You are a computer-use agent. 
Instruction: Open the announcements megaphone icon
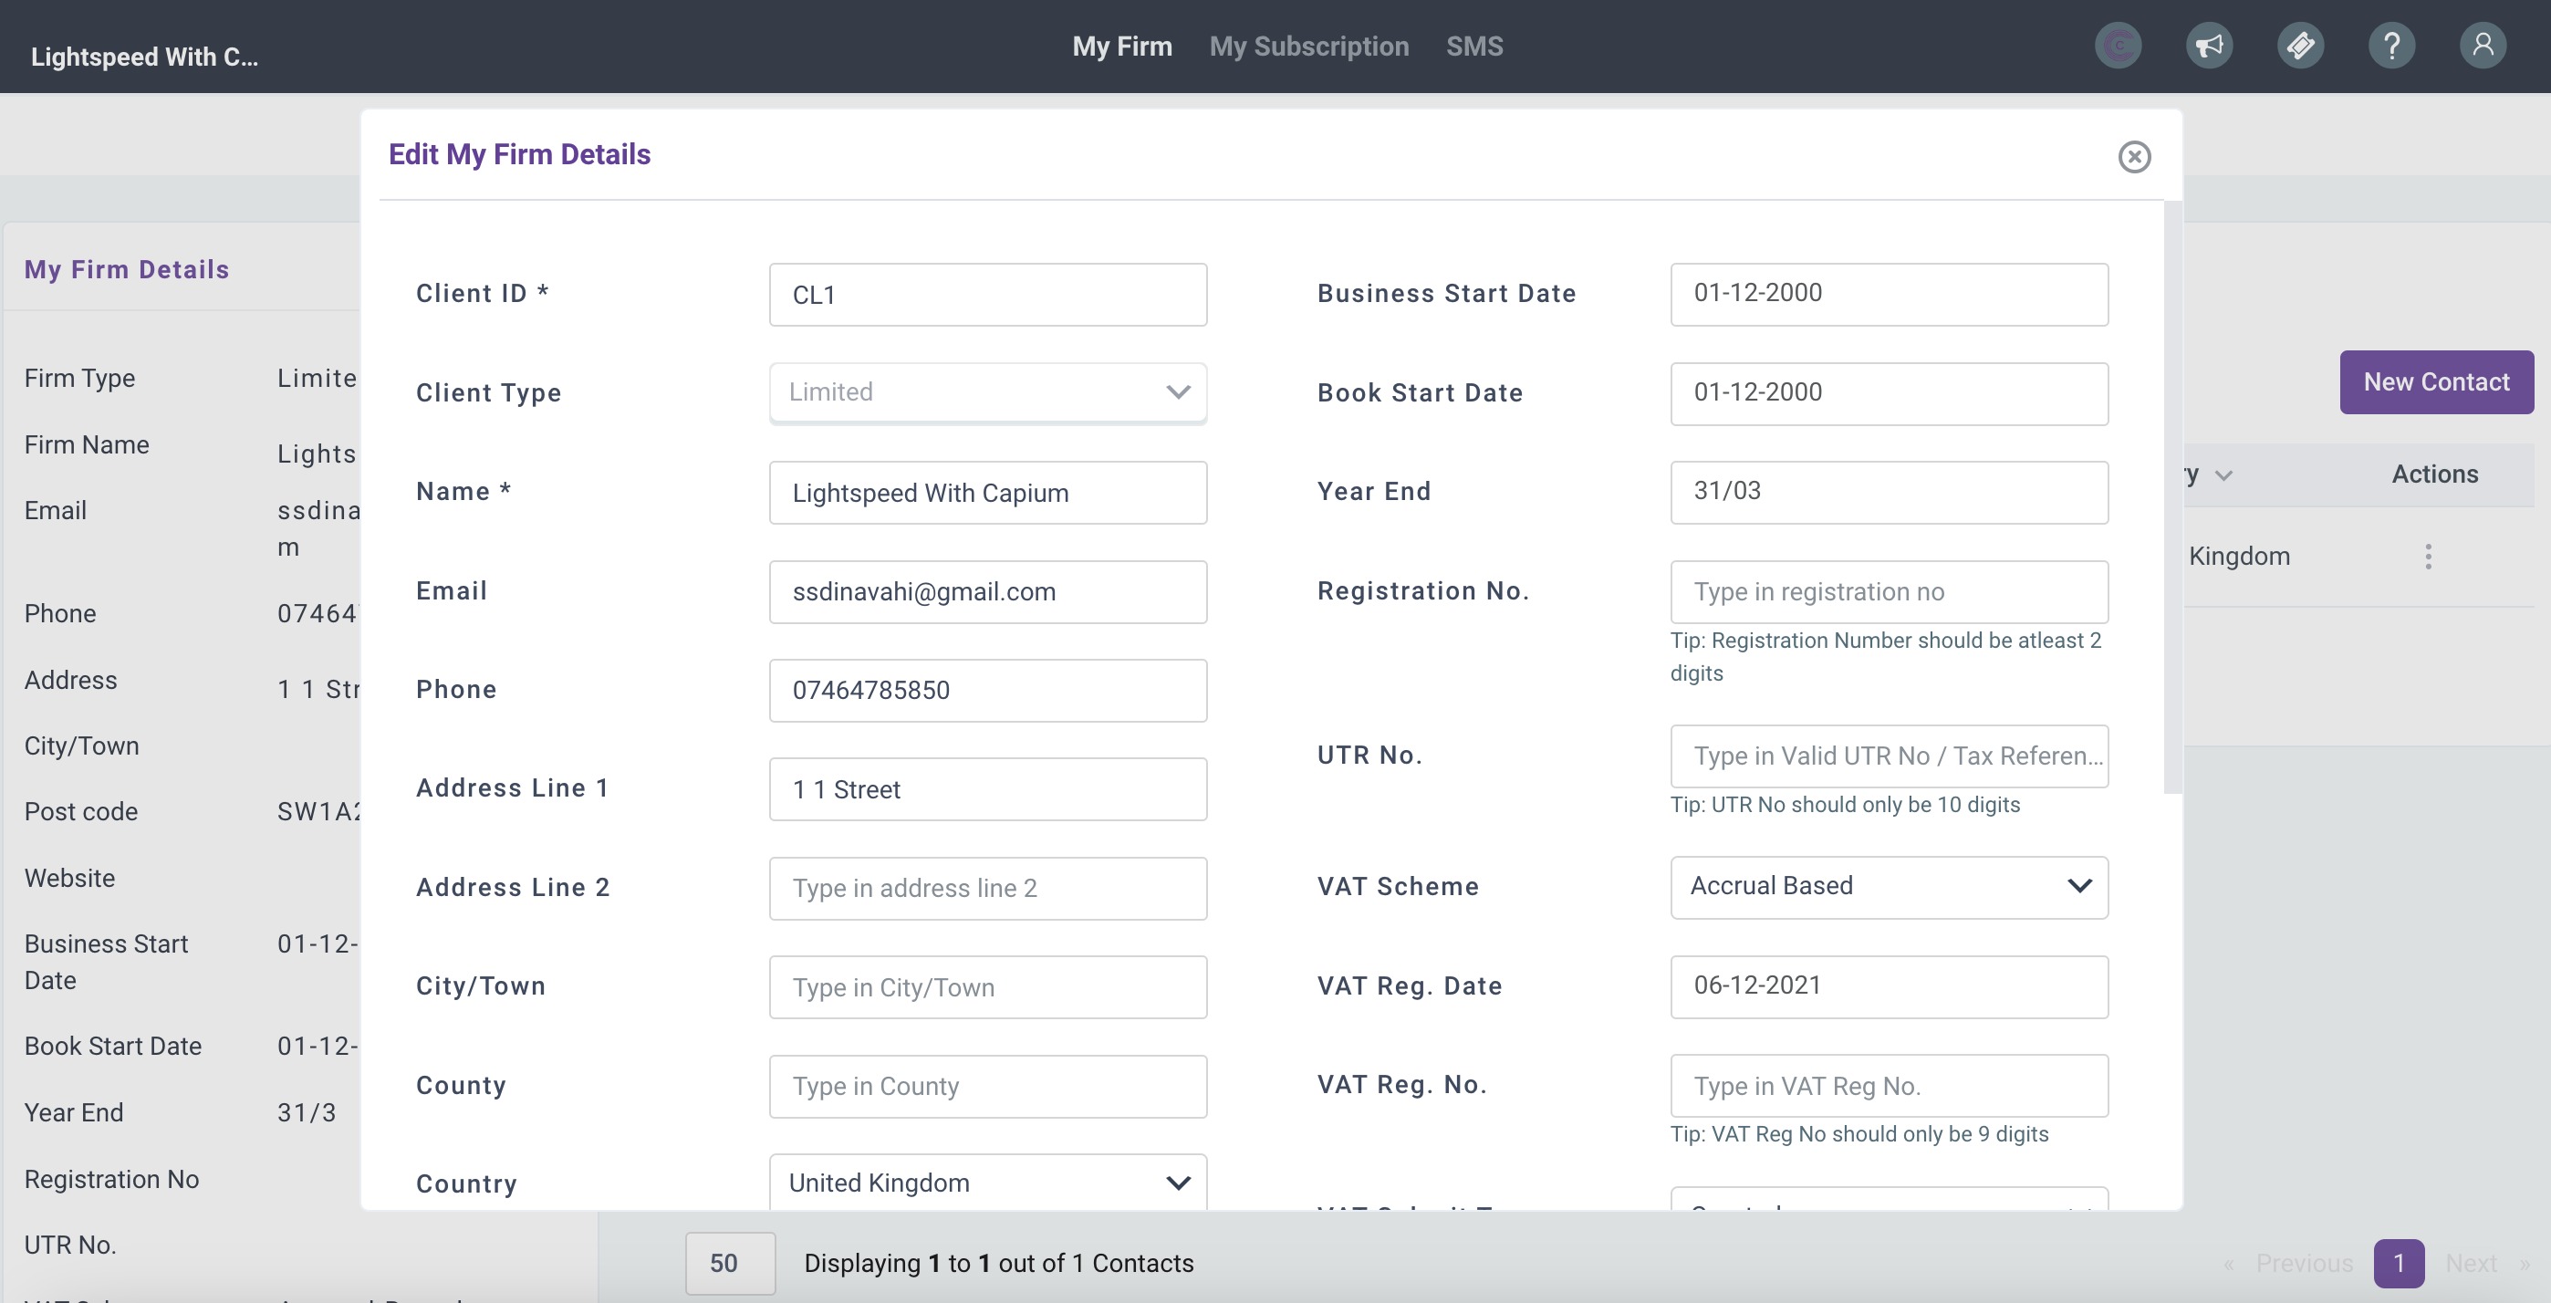point(2210,46)
